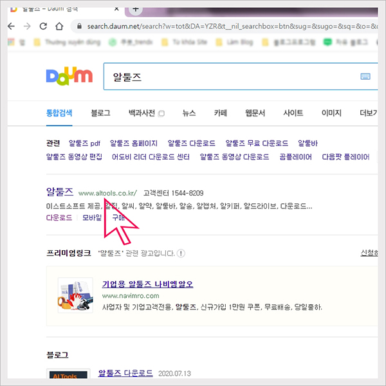Open related search 다음팟 플레이어

345,157
